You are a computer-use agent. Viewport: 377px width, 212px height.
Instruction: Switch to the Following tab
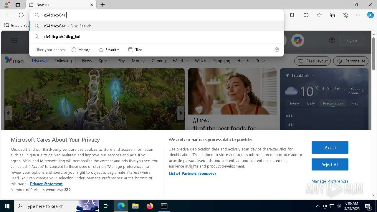[63, 61]
